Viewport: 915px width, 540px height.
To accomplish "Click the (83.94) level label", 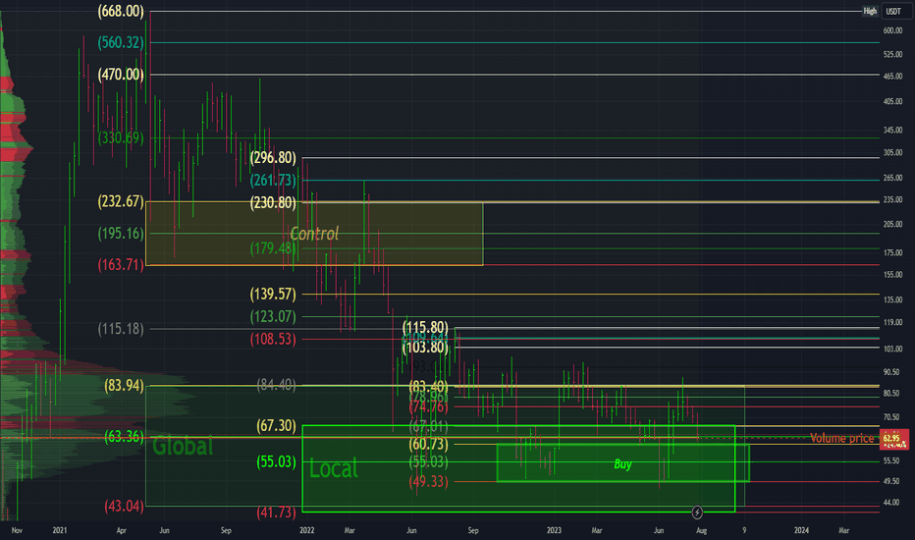I will 124,385.
